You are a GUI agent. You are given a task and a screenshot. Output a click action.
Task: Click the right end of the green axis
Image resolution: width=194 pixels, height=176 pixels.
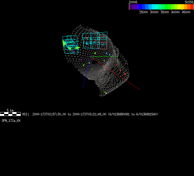[118, 56]
